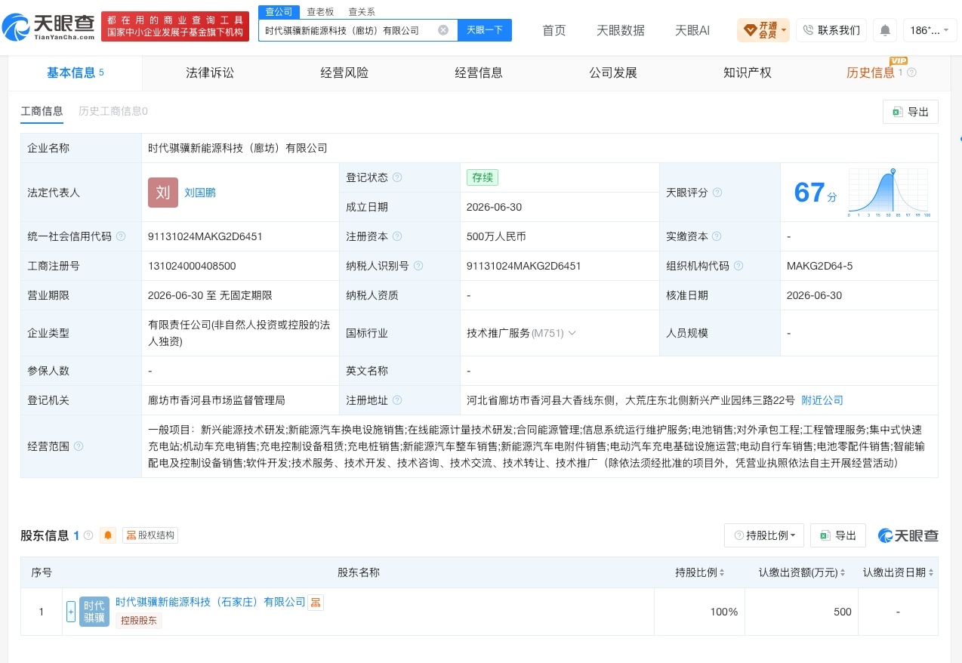Click help icon next to 注册地址
Screen dimensions: 962x663
point(397,400)
